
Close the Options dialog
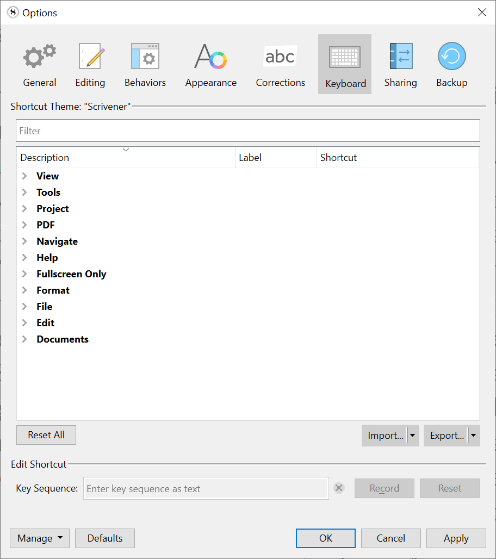click(482, 13)
